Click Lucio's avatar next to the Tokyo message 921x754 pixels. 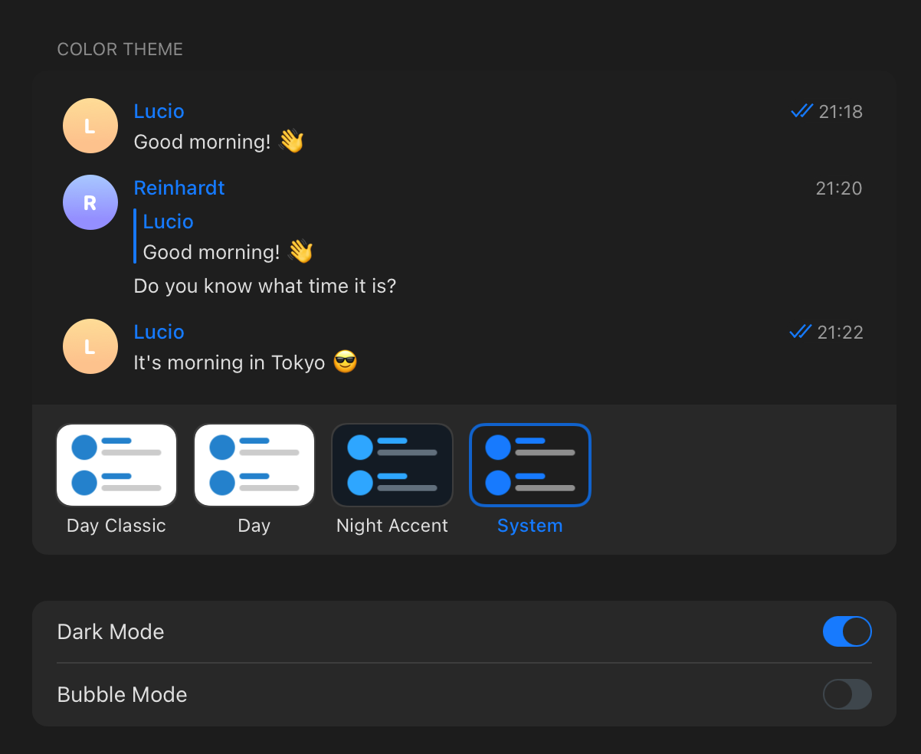[x=90, y=346]
